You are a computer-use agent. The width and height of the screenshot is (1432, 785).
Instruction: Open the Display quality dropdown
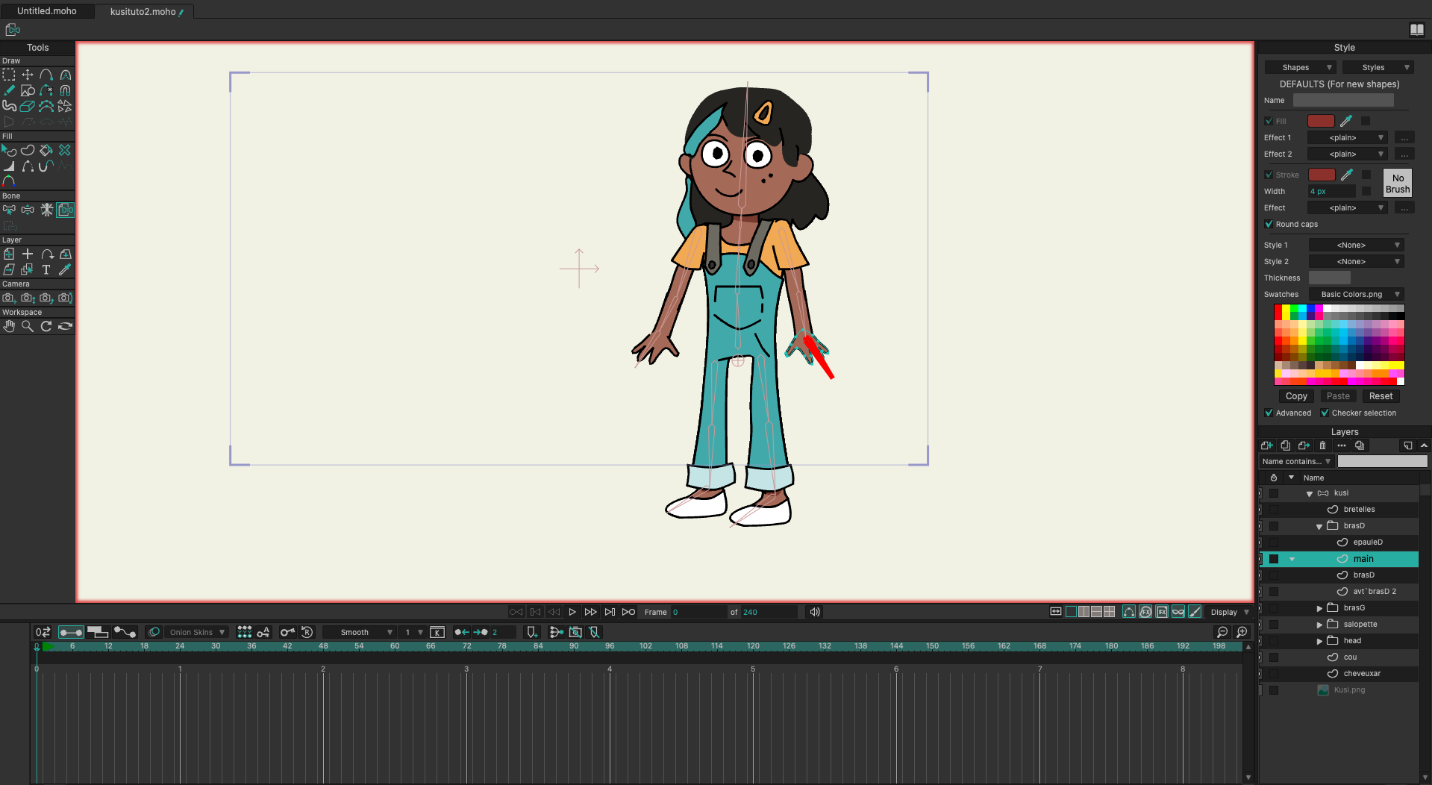1229,612
